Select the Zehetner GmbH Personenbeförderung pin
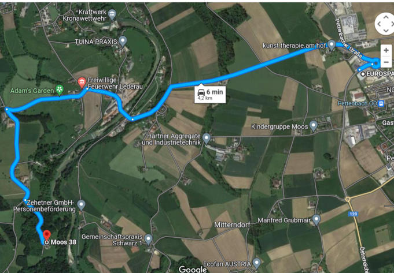 [x=81, y=205]
